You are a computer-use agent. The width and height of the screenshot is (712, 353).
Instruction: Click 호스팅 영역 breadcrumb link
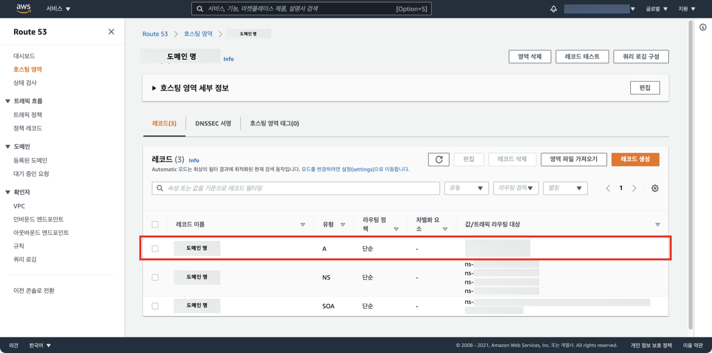pos(198,34)
